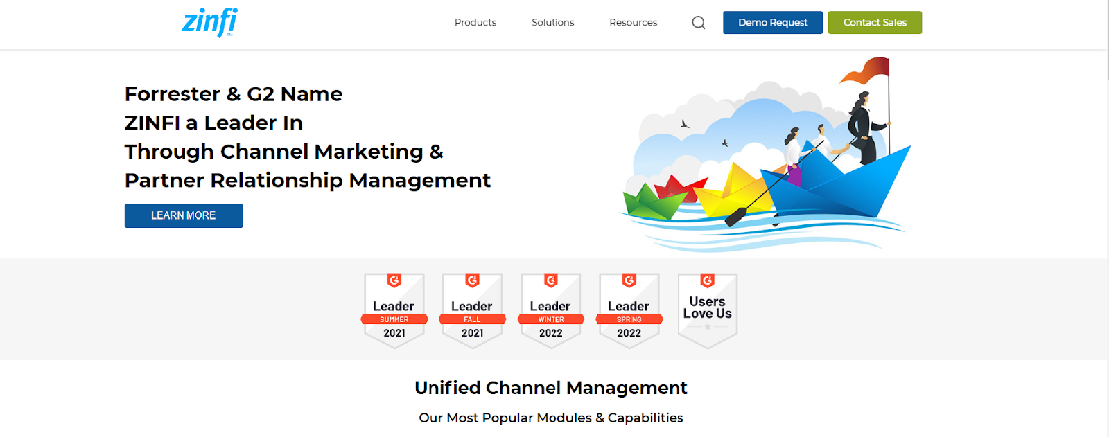The width and height of the screenshot is (1109, 437).
Task: Click the Demo Request button
Action: point(773,23)
